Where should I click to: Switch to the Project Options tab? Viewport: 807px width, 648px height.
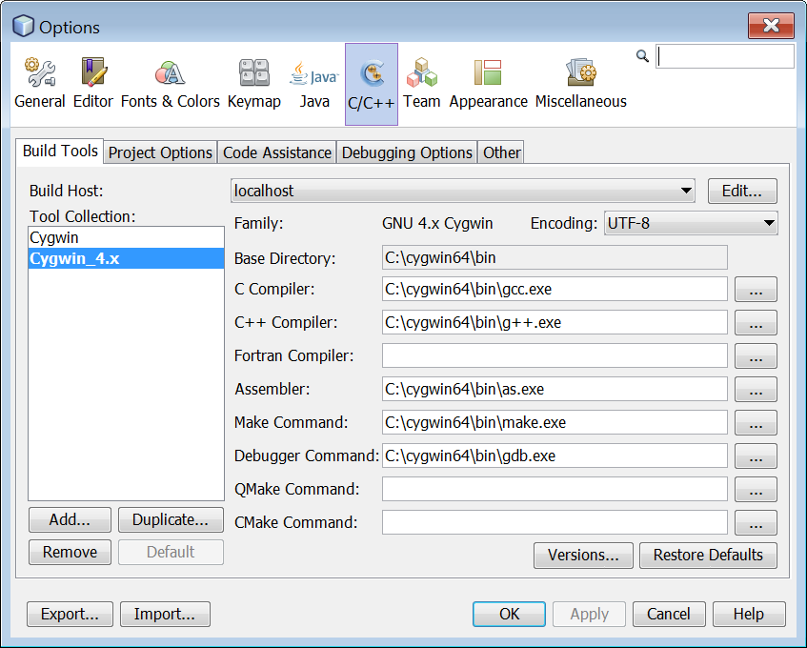point(160,152)
